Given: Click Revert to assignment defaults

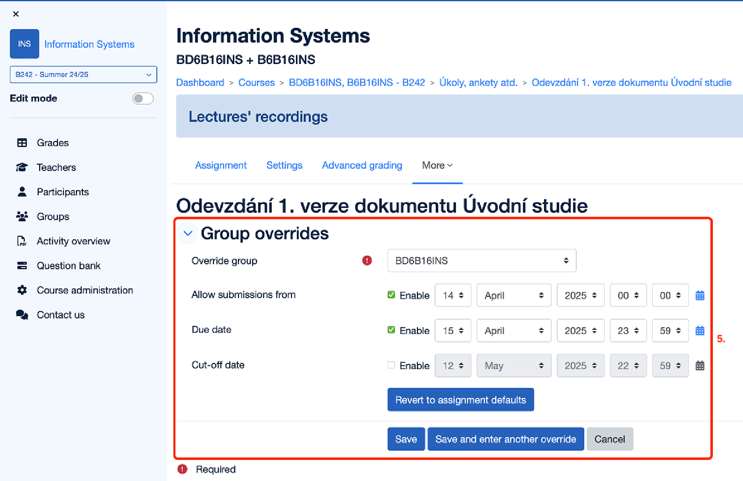Looking at the screenshot, I should click(x=461, y=399).
